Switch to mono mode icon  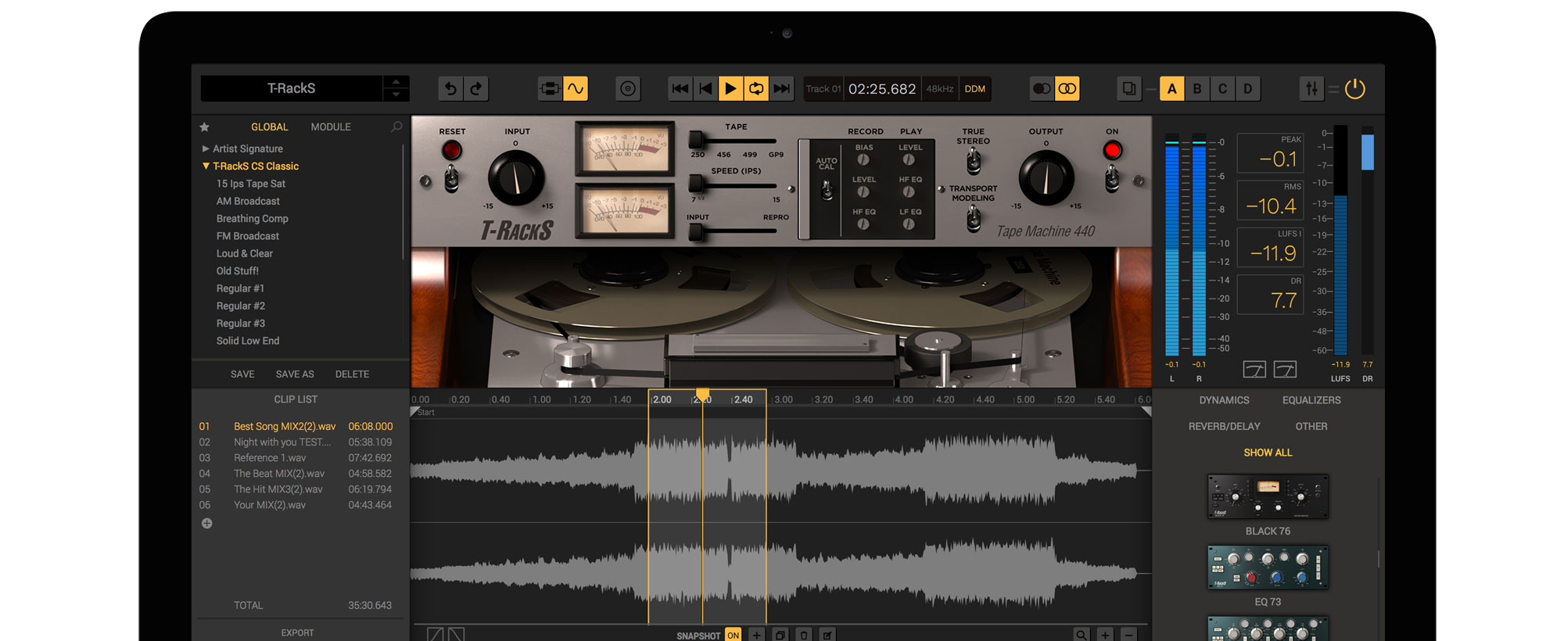coord(1042,89)
